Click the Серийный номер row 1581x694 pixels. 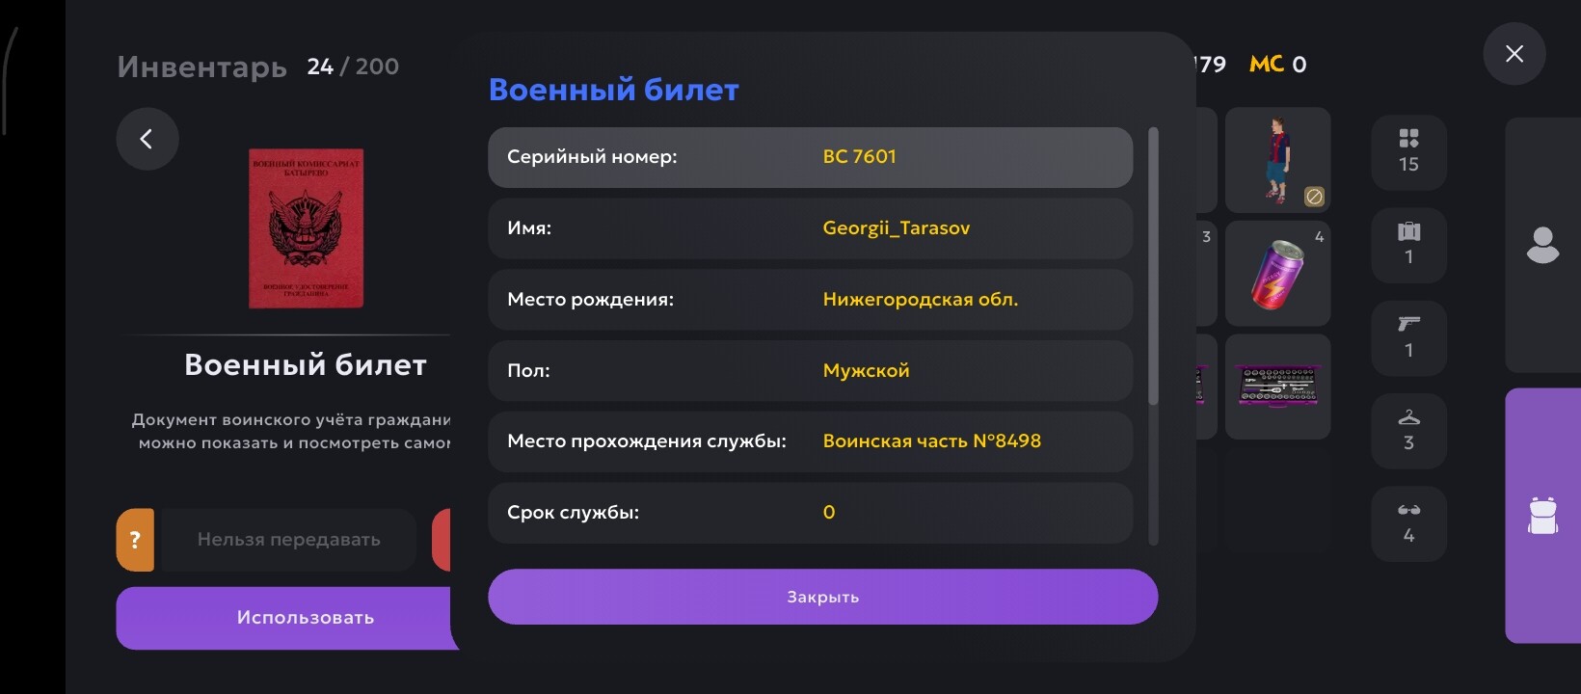(x=810, y=157)
